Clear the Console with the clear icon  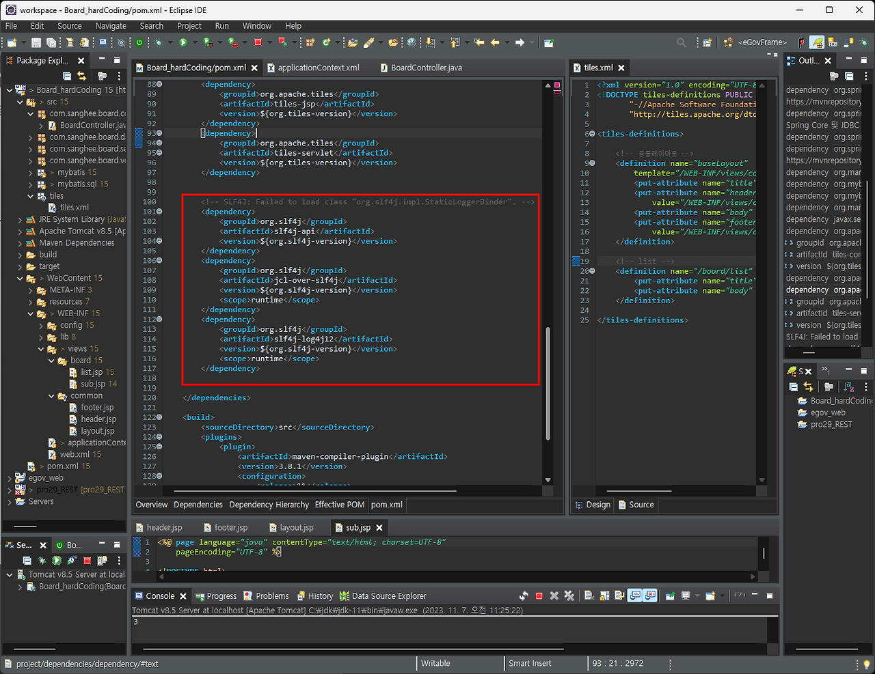pos(587,595)
